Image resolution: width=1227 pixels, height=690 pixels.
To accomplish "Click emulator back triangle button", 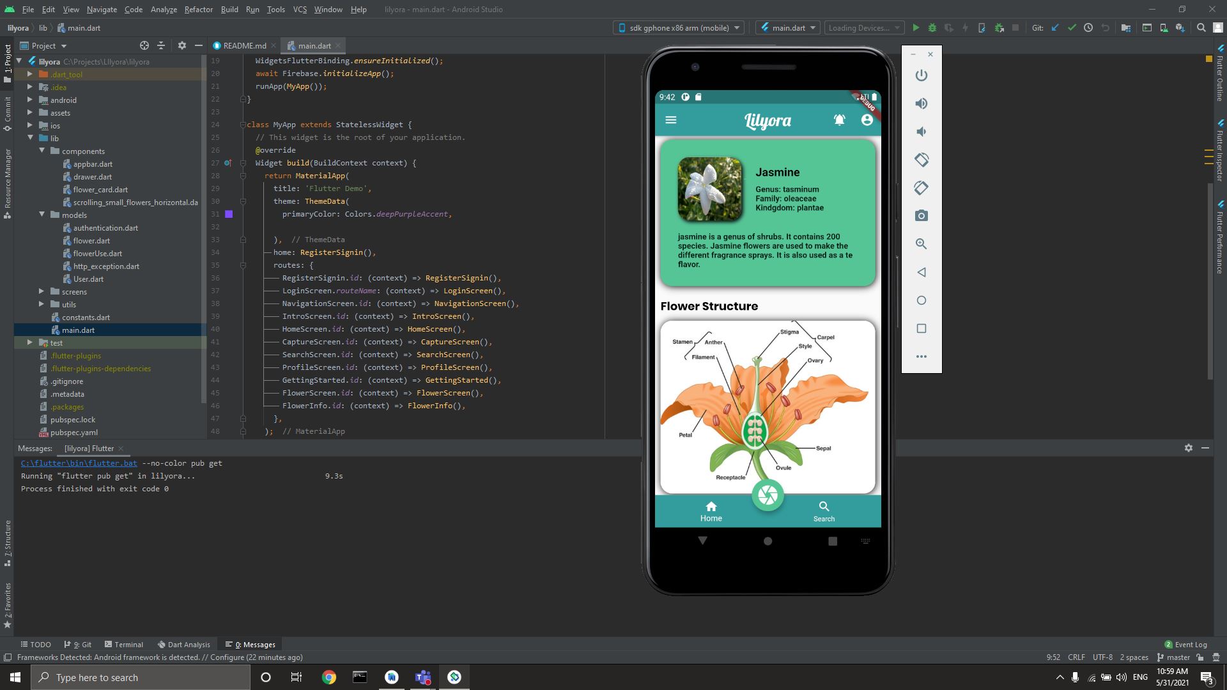I will [x=921, y=272].
